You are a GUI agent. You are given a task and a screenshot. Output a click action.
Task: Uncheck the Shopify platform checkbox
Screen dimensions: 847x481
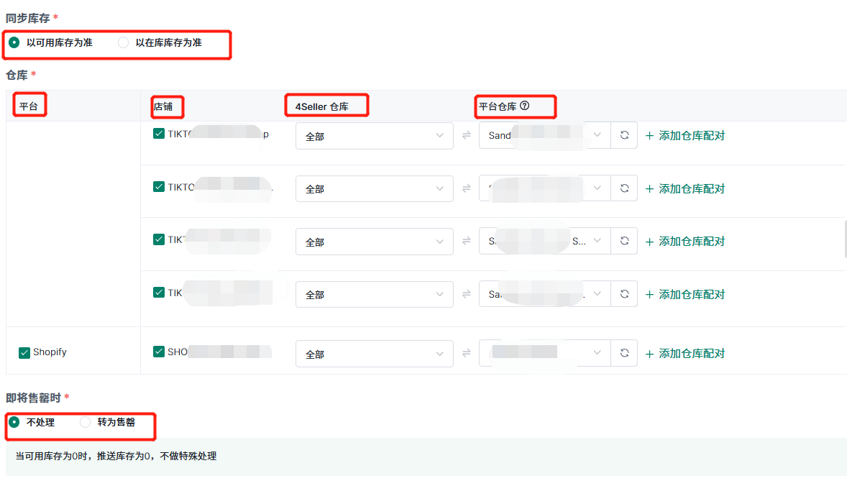(x=24, y=352)
